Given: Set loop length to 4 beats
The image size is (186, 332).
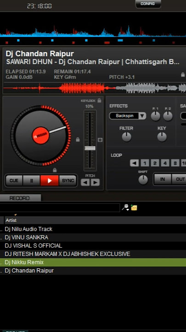Looking at the screenshot, I should pyautogui.click(x=165, y=163).
